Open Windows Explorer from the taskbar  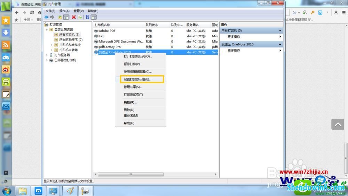[x=22, y=191]
